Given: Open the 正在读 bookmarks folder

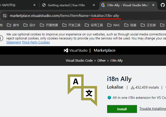Looking at the screenshot, I should [148, 25].
